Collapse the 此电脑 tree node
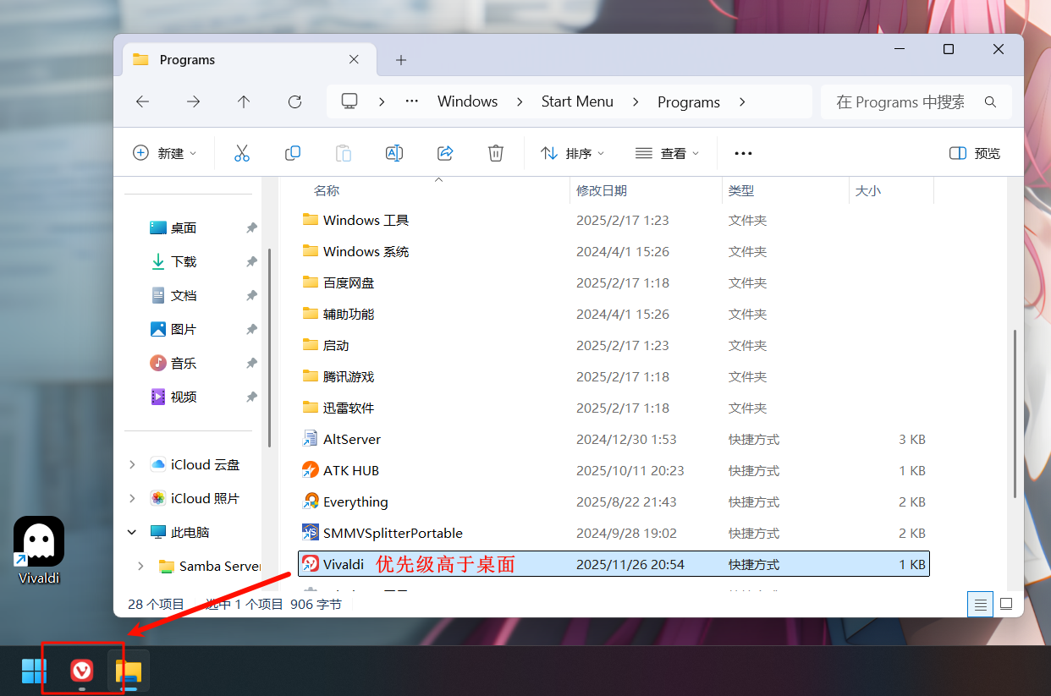 (x=132, y=532)
